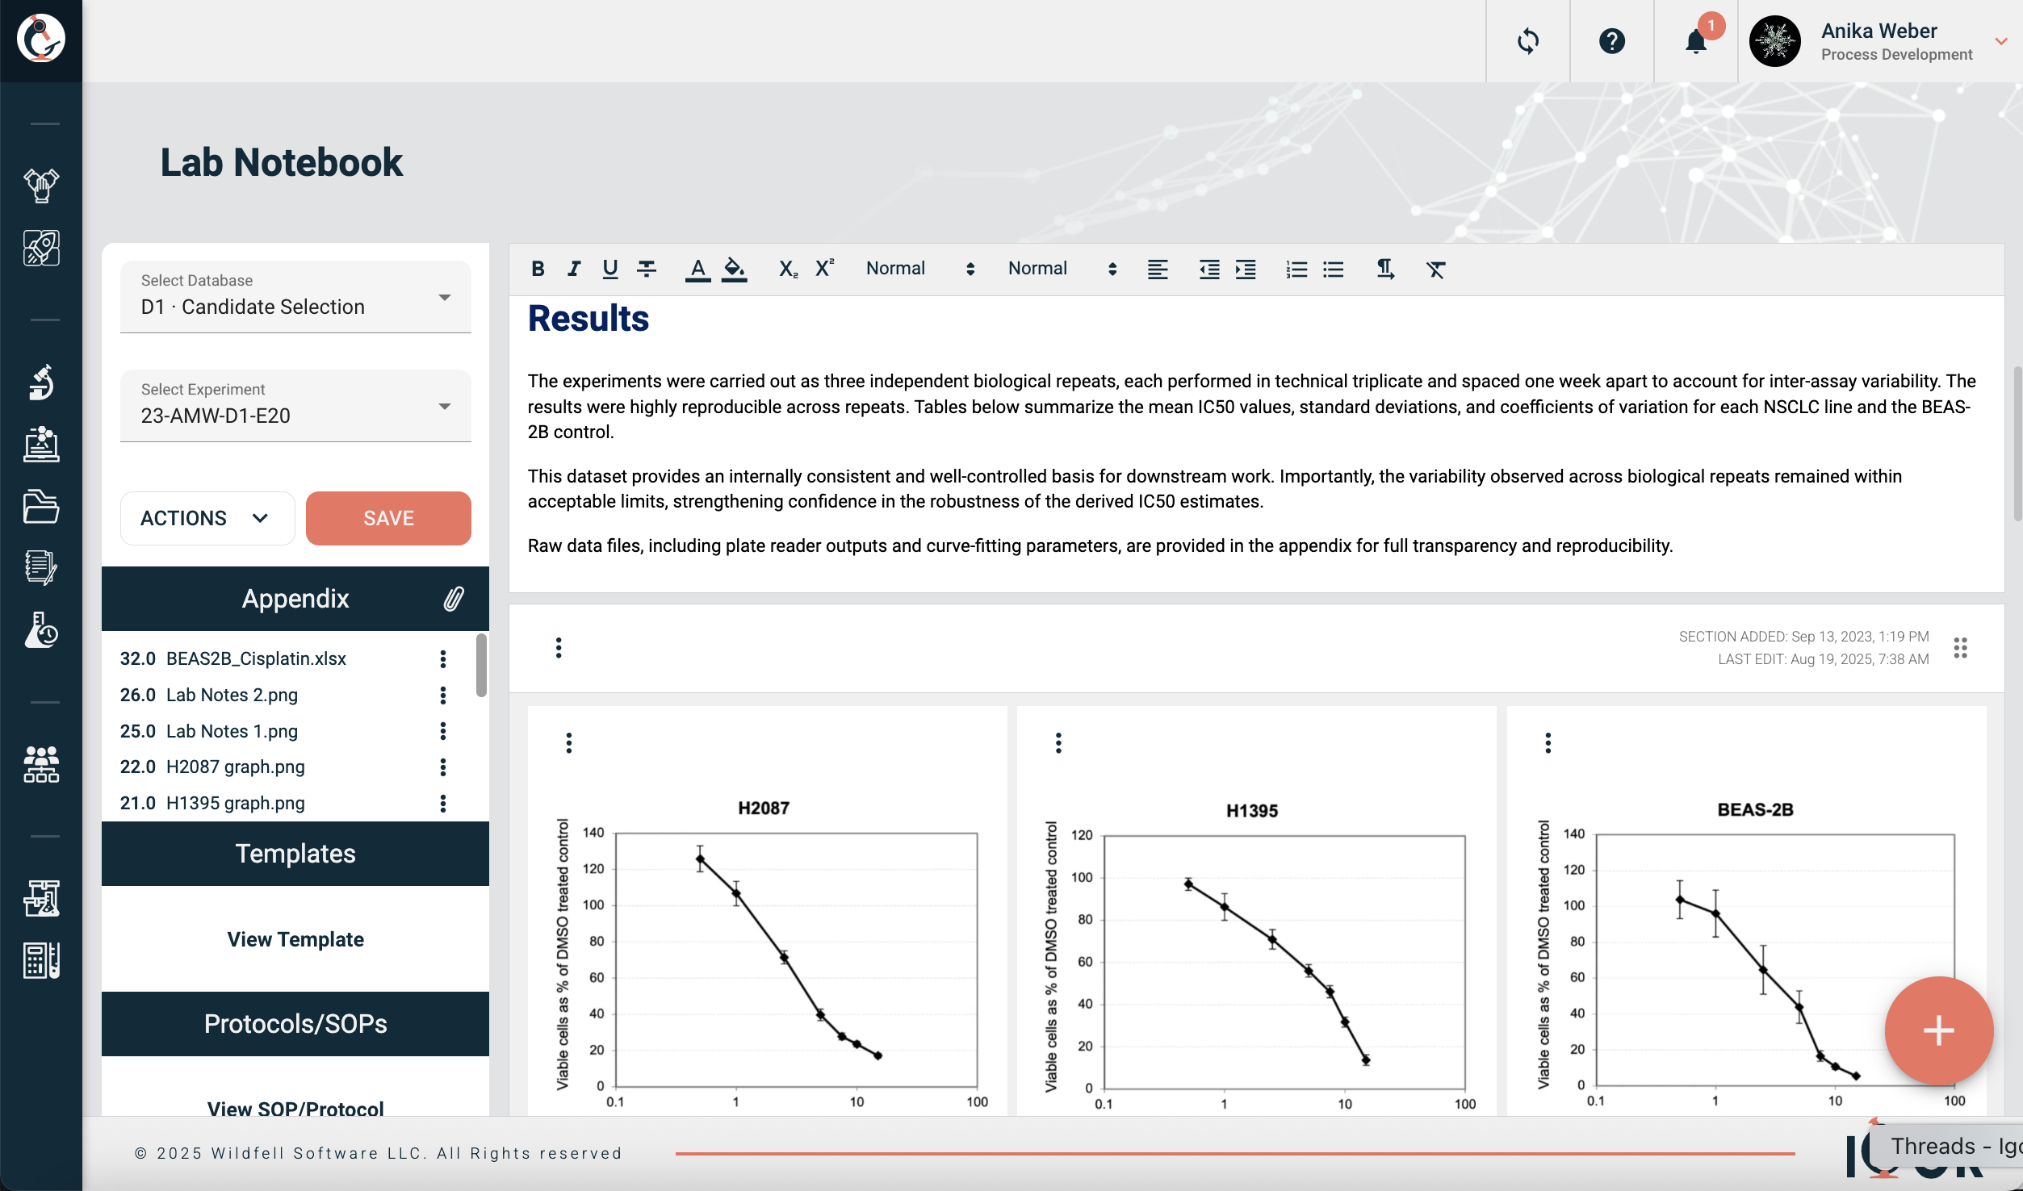2023x1191 pixels.
Task: Open the Appendix panel header
Action: point(295,599)
